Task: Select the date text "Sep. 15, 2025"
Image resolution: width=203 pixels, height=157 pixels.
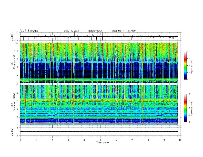Action: coord(72,31)
